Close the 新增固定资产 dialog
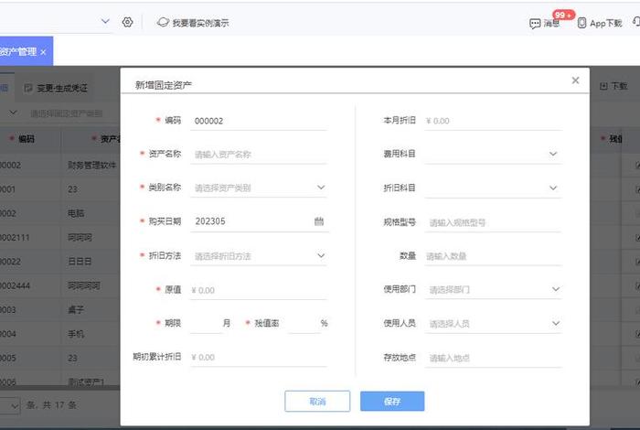Viewport: 640px width, 430px height. [575, 81]
